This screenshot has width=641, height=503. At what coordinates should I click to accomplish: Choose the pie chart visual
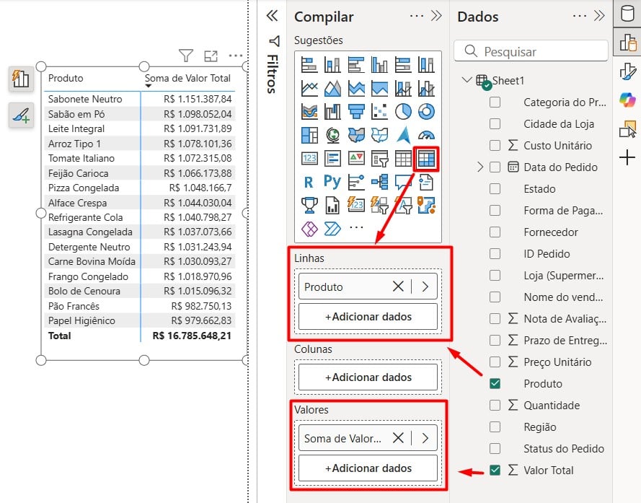click(403, 111)
